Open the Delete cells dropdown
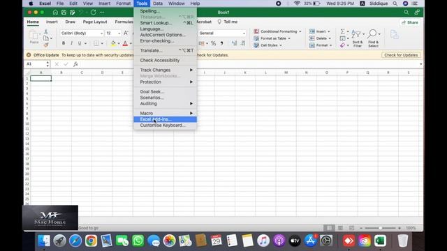Viewport: 447px width, 251px height. point(321,38)
